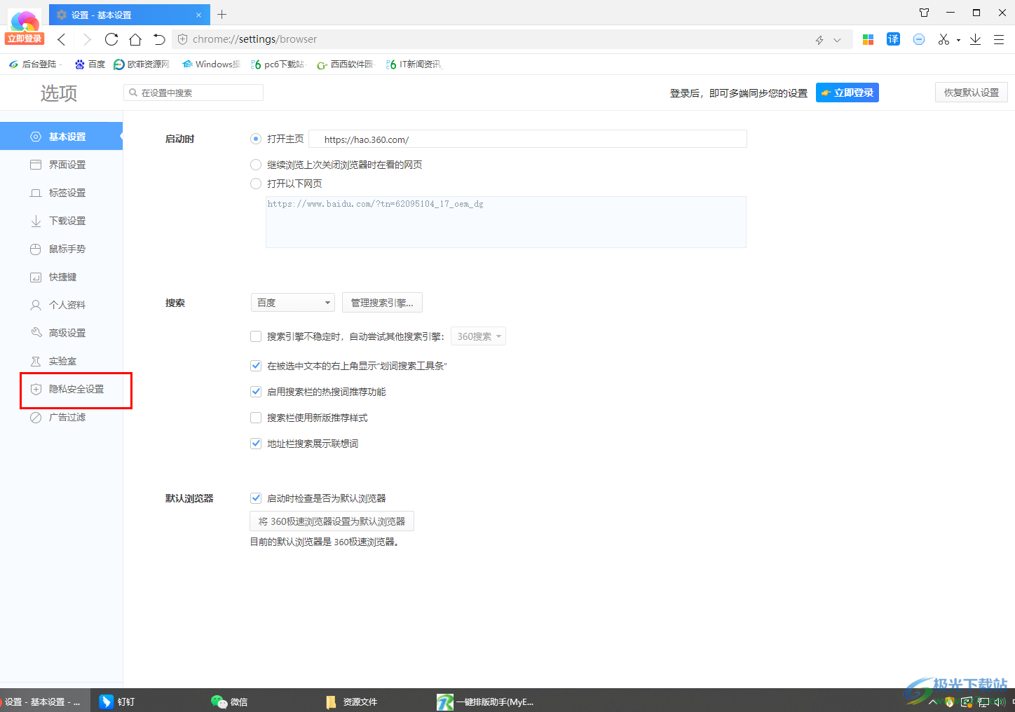This screenshot has width=1015, height=712.
Task: Go to the home page icon
Action: coord(135,39)
